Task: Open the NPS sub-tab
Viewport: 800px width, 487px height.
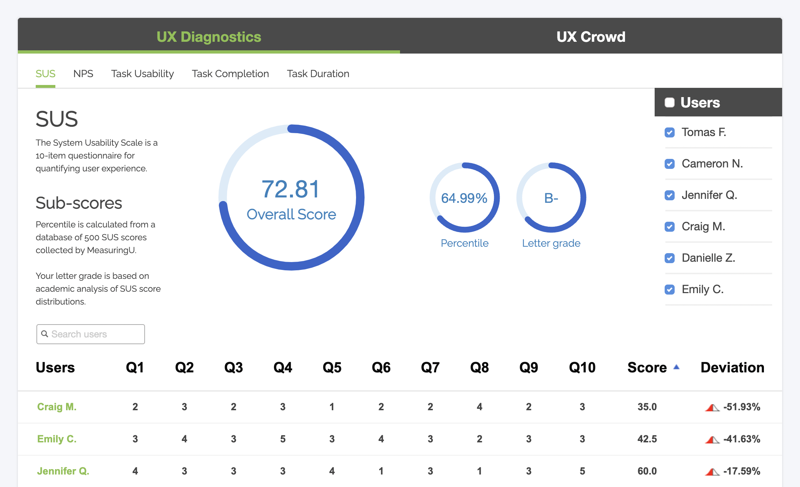Action: 83,74
